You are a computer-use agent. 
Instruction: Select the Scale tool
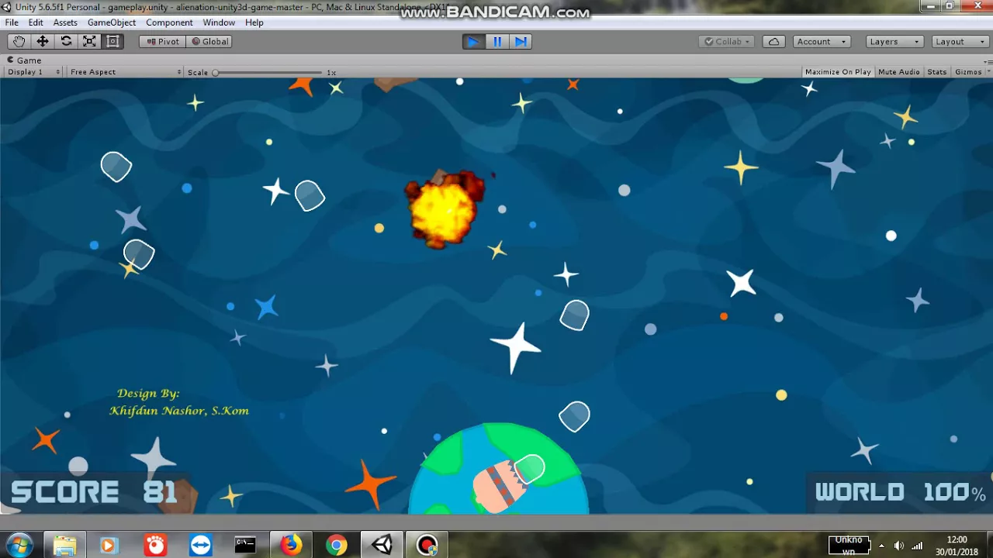tap(89, 42)
